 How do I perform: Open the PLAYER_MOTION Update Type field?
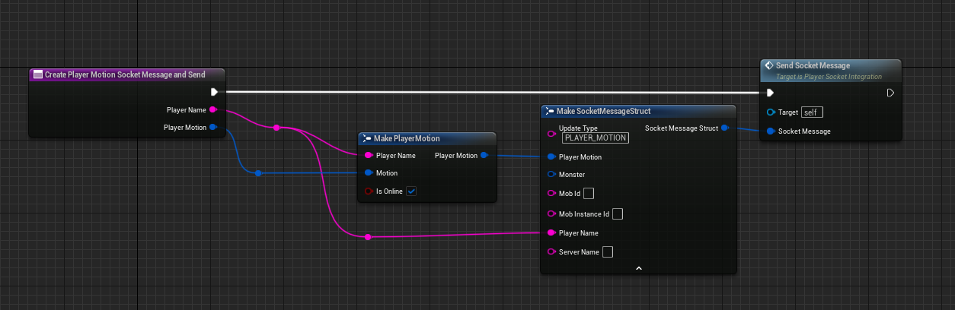click(x=596, y=138)
